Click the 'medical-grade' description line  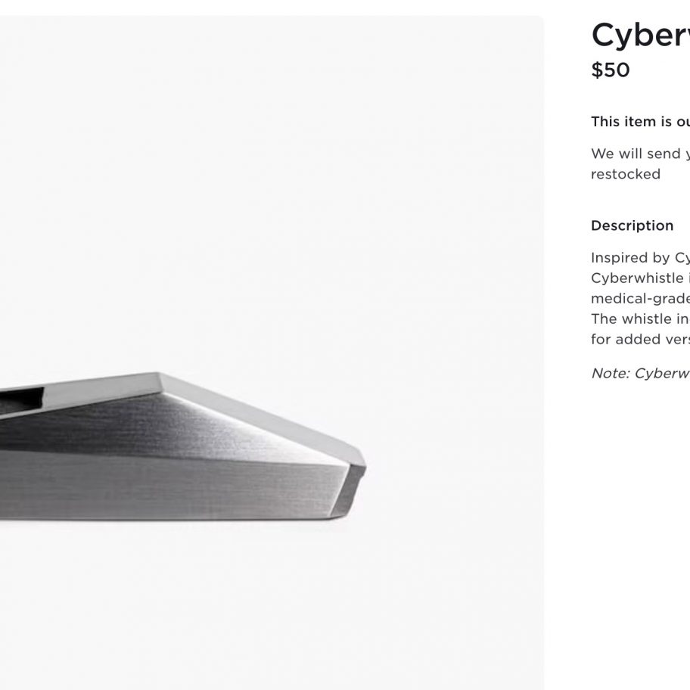[x=640, y=299]
